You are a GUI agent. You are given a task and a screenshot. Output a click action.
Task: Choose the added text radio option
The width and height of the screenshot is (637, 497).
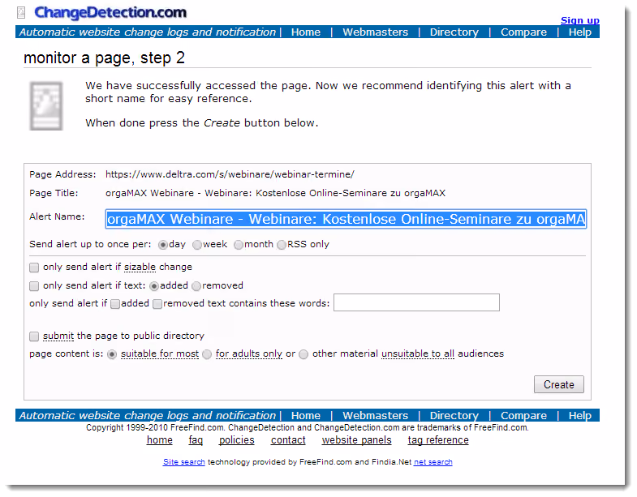154,286
